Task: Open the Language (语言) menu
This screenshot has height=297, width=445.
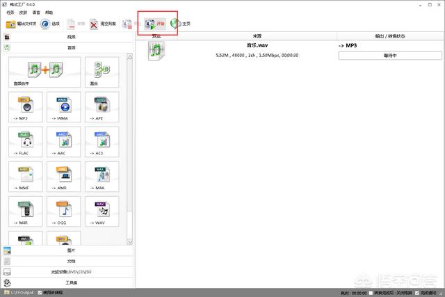Action: pyautogui.click(x=36, y=13)
